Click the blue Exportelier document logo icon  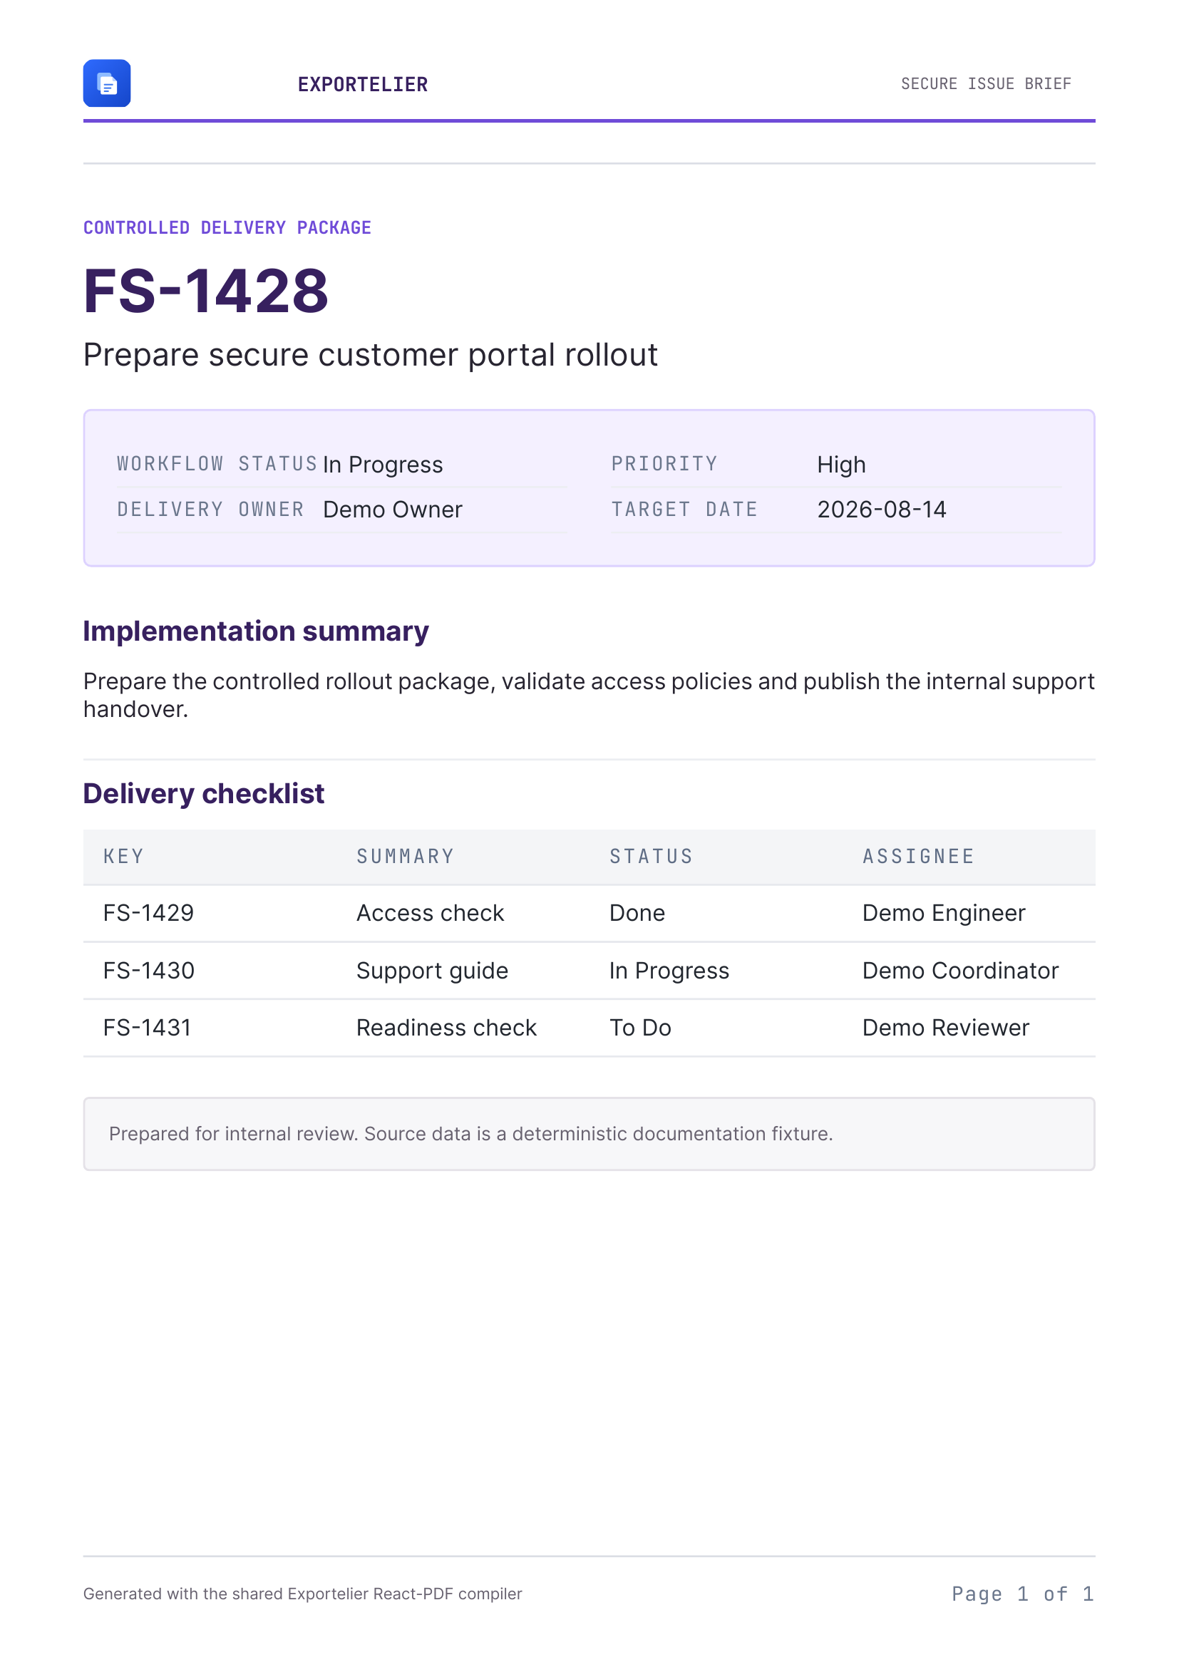[x=107, y=83]
